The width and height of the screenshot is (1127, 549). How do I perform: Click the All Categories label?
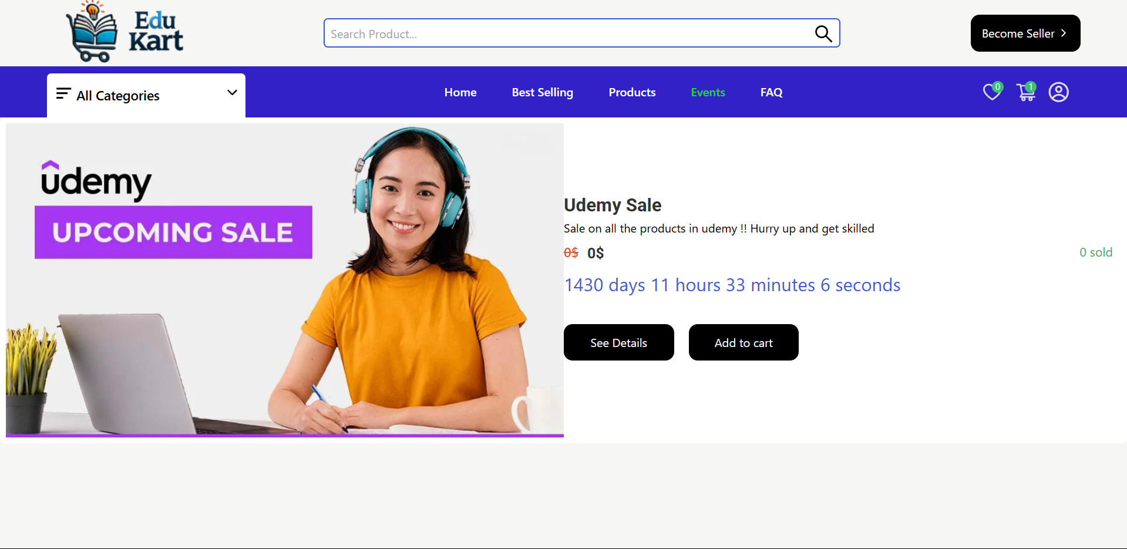(x=118, y=96)
